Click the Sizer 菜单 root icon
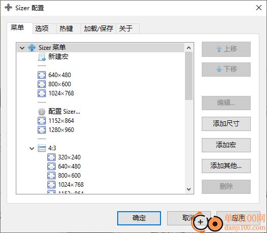 (x=32, y=48)
